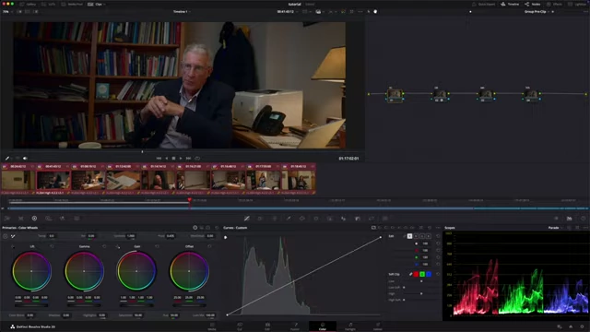Viewport: 590px width, 332px height.
Task: Open Curves panel three-dot options menu
Action: tap(438, 228)
